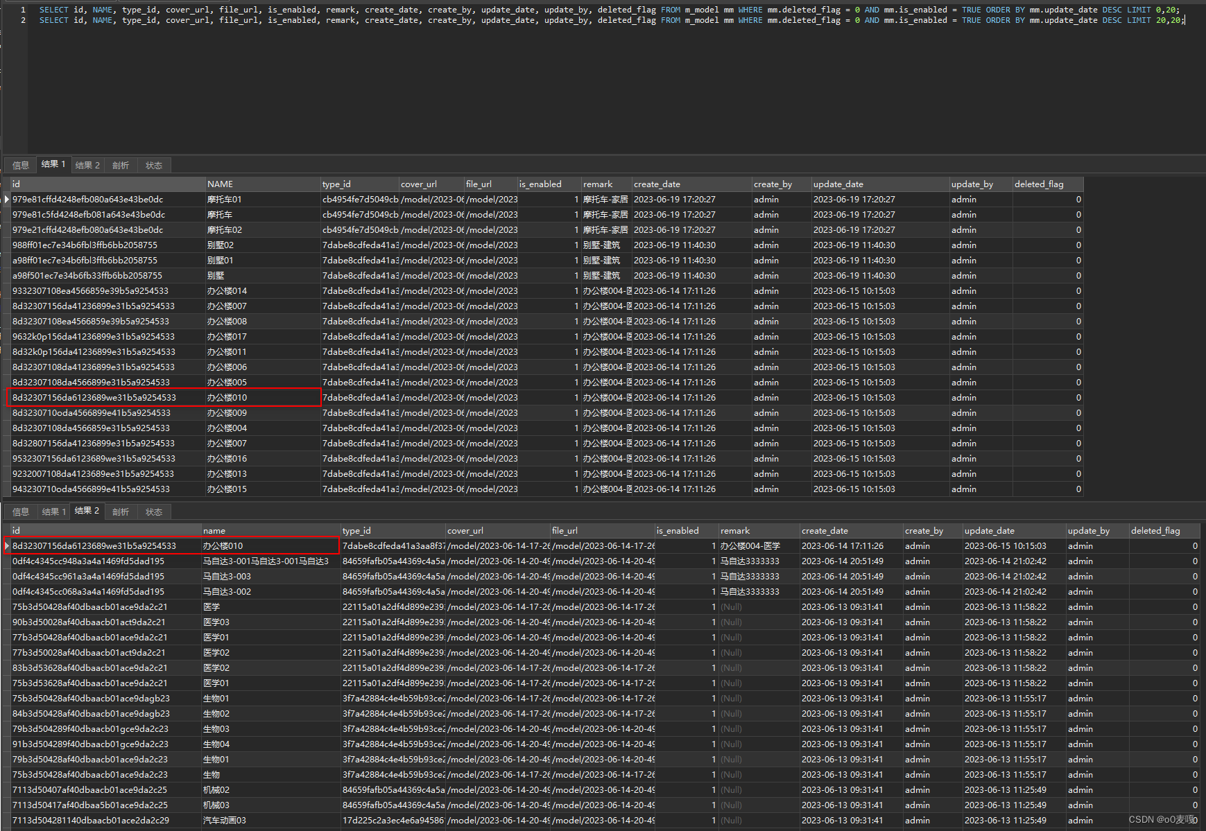Switch to 结果 2 tab in the upper pane
Image resolution: width=1206 pixels, height=831 pixels.
[x=87, y=166]
